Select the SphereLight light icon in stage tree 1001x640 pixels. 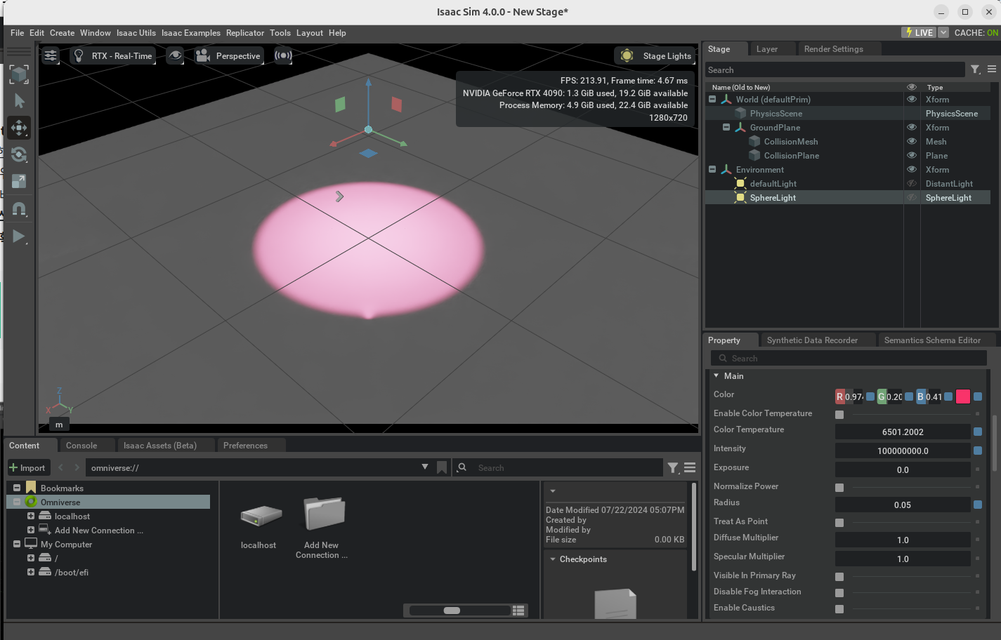pos(740,198)
